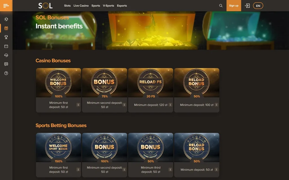Show info for casino Welcome Bonus 100%
Image resolution: width=289 pixels, height=180 pixels.
click(x=78, y=105)
